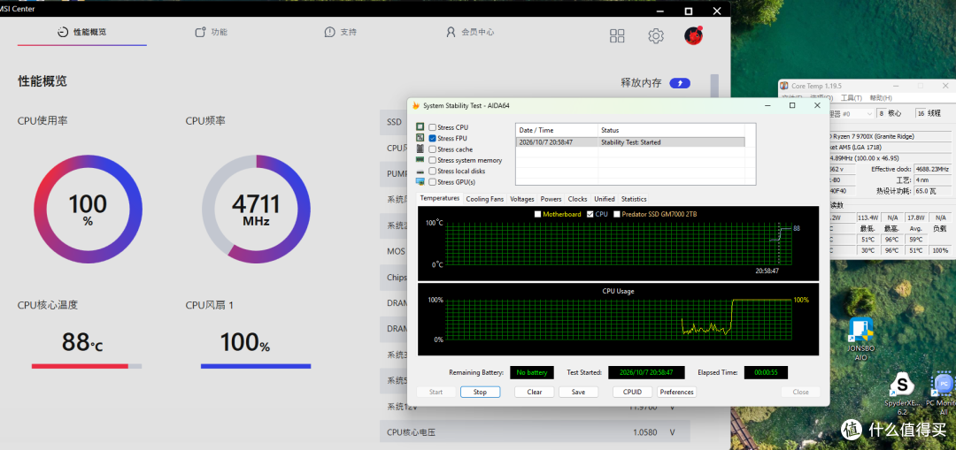The image size is (956, 450).
Task: Click the No battery status field
Action: tap(532, 373)
